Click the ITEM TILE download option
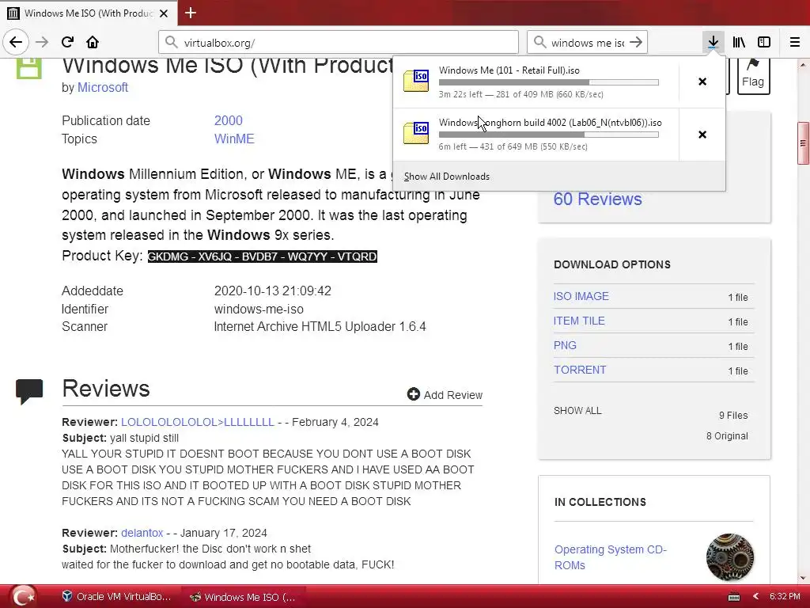The image size is (810, 608). pyautogui.click(x=579, y=321)
